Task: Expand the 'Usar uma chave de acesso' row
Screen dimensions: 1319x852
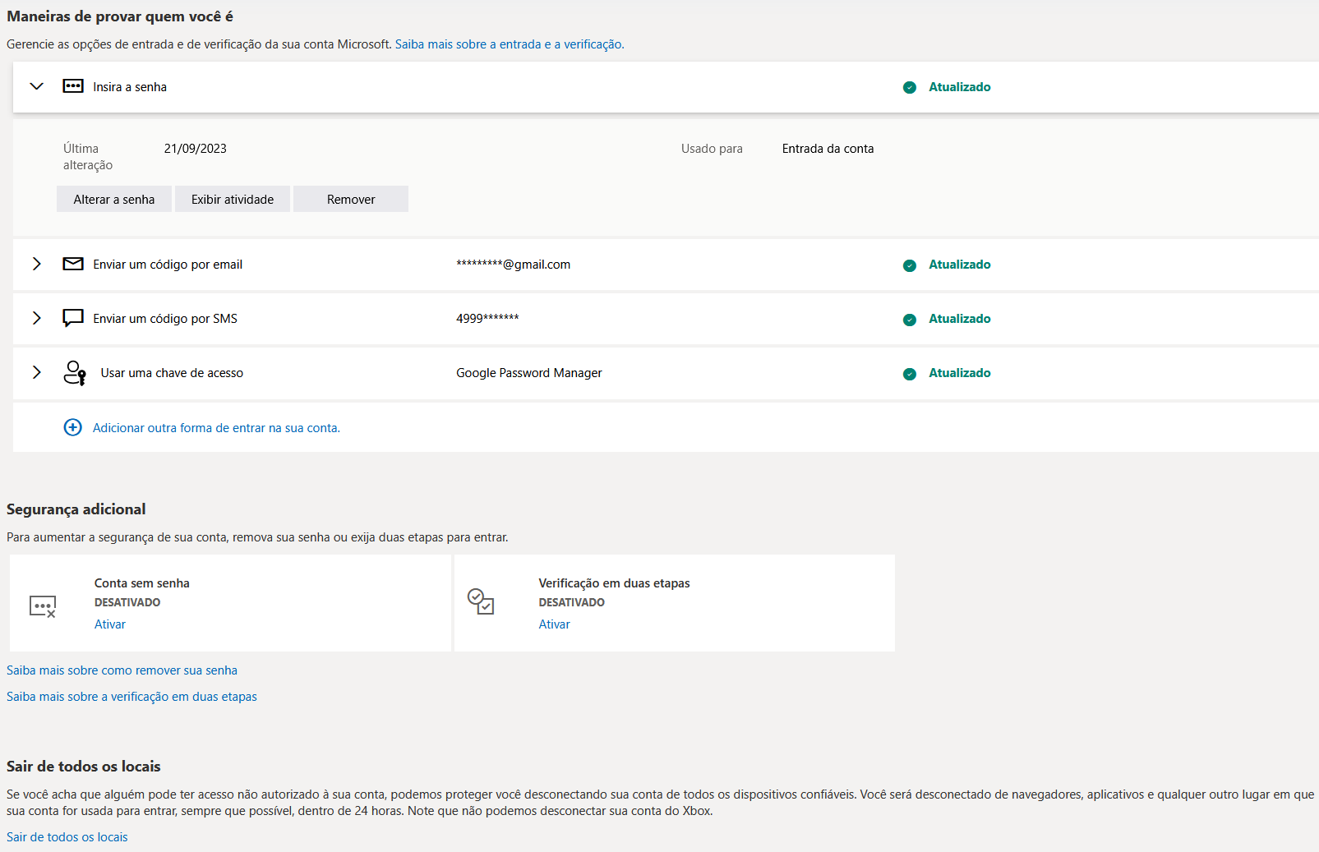Action: (36, 372)
